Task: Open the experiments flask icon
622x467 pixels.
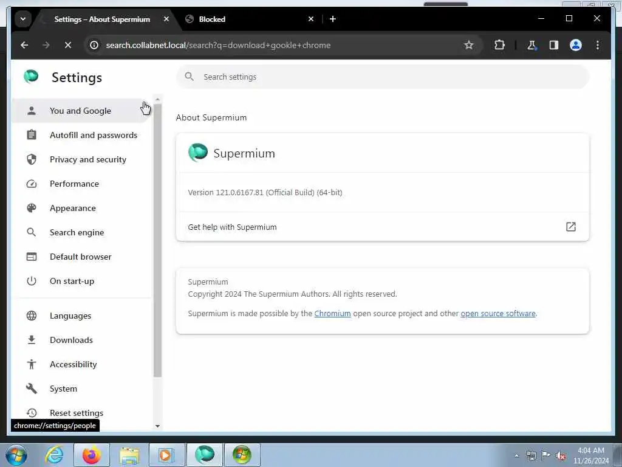Action: pos(531,45)
